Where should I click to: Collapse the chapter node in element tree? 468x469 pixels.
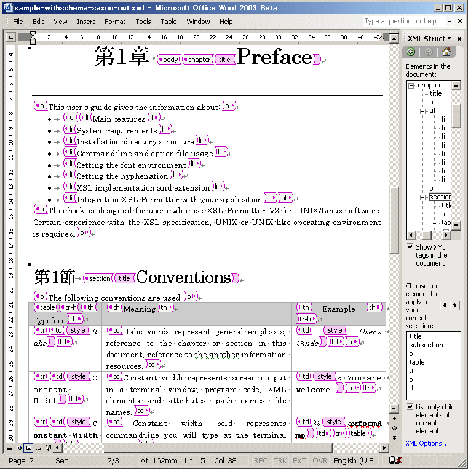click(411, 85)
